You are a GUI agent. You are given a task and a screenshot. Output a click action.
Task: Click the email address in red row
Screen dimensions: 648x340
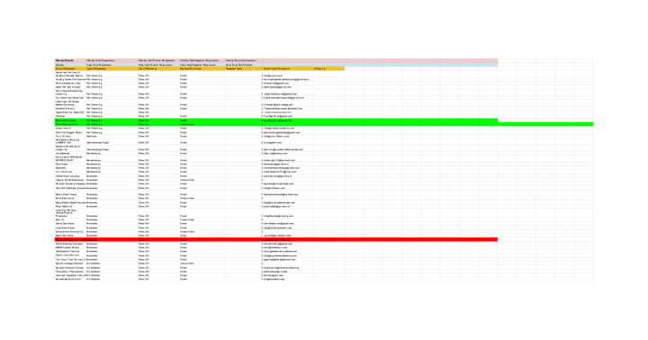click(278, 239)
